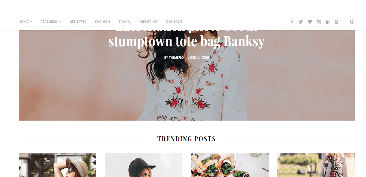Open the Contact page link
This screenshot has width=366, height=177.
[x=174, y=22]
